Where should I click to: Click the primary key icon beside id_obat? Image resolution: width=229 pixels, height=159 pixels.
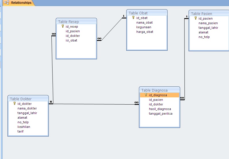pyautogui.click(x=133, y=18)
